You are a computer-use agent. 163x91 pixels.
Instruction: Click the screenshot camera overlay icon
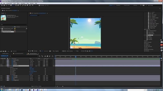161,42
